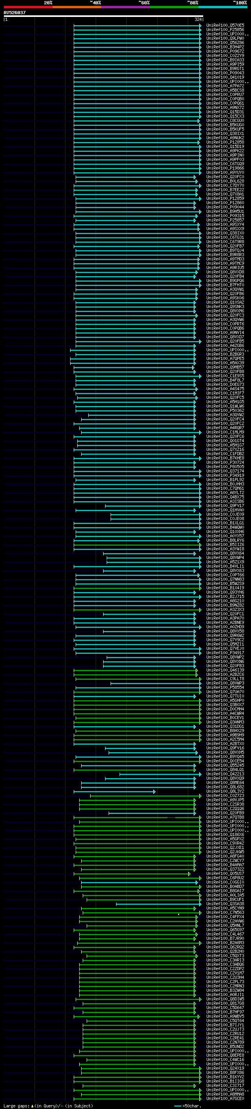Select UniRef100_B9H5U1 label
251x1109 pixels.
tap(225, 211)
